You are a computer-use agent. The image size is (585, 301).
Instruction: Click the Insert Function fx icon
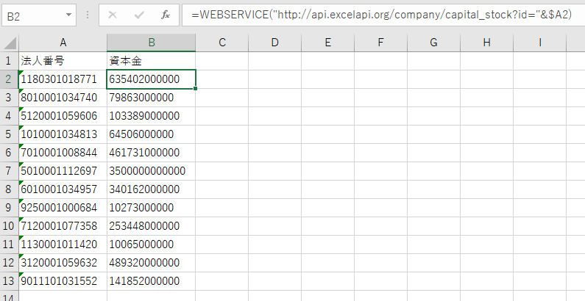[166, 15]
